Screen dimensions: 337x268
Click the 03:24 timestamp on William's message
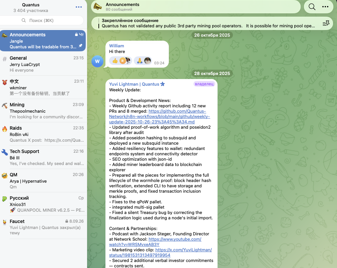(159, 63)
